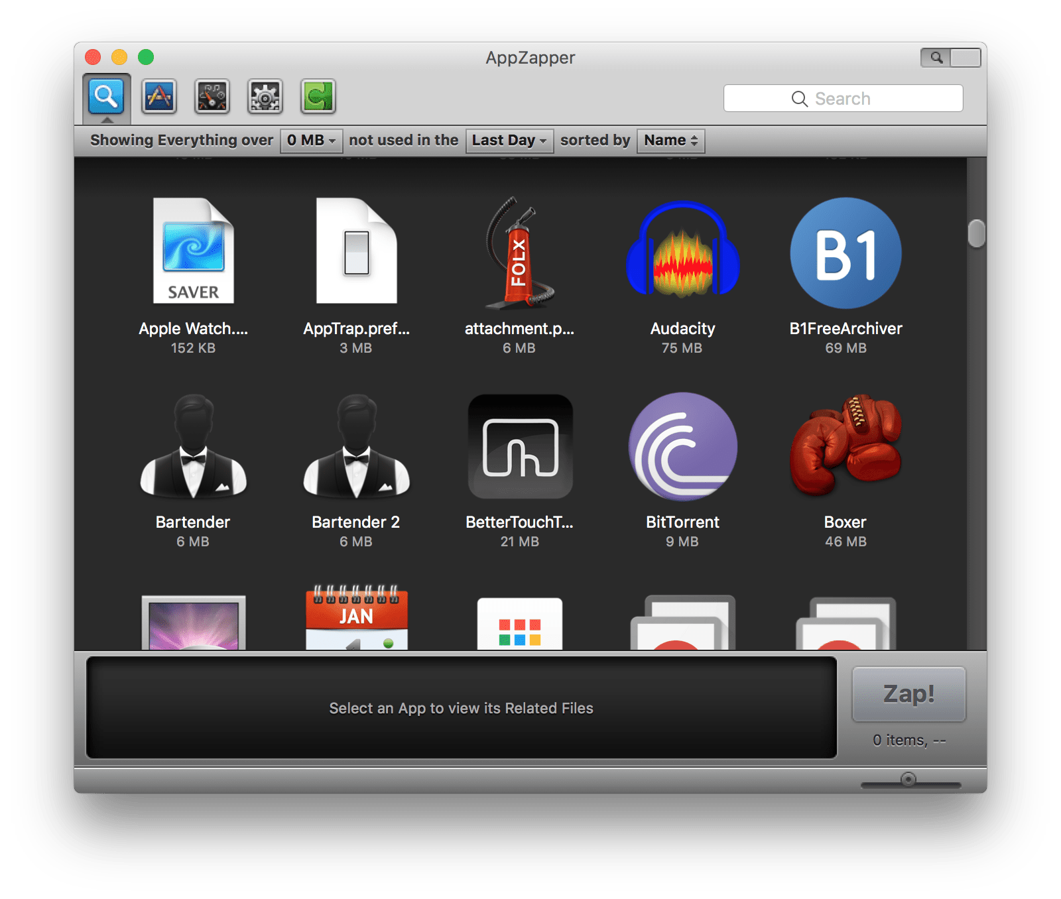Select the BitTorrent icon

[683, 446]
